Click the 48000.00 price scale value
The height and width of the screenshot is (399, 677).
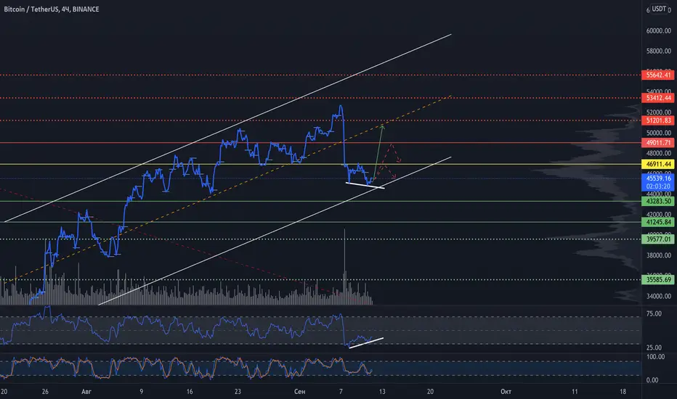pyautogui.click(x=658, y=153)
